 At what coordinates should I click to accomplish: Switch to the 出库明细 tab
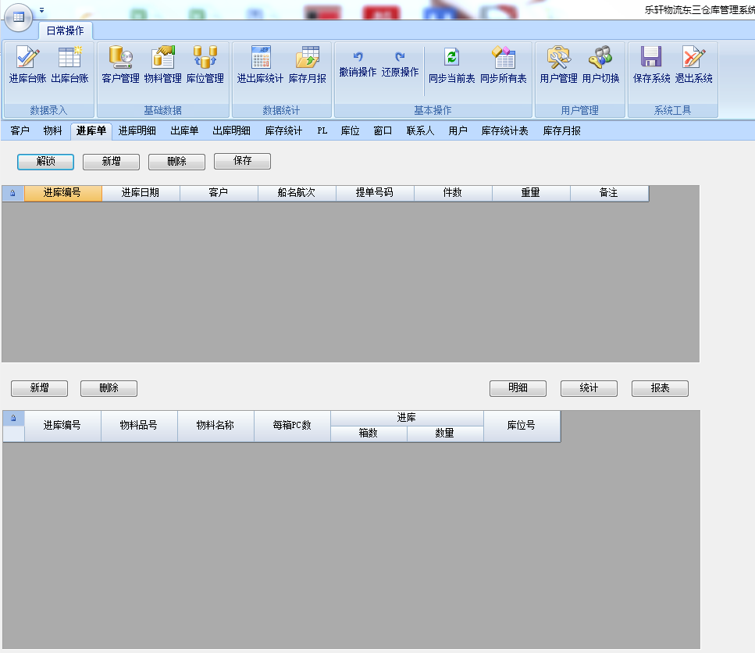(x=232, y=131)
